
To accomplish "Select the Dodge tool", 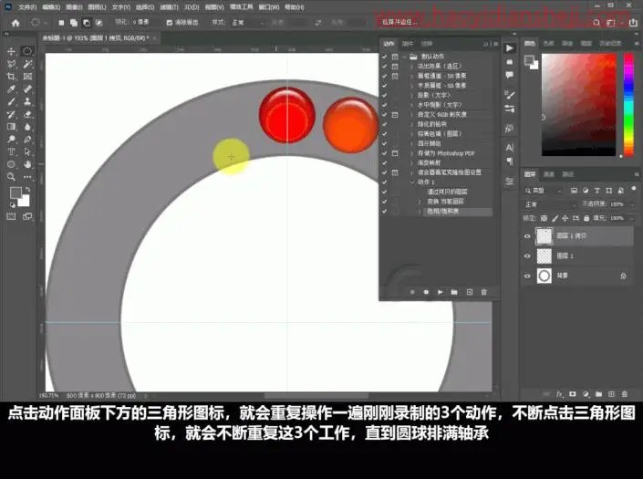I will pos(11,140).
